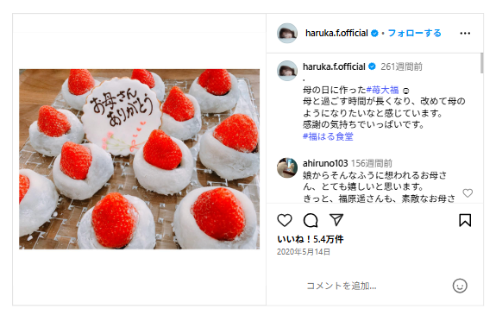
Task: View likes count いいね！5.4万件
Action: [x=310, y=239]
